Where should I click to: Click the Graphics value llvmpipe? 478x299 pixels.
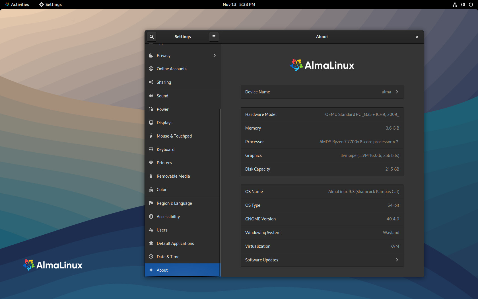point(370,155)
